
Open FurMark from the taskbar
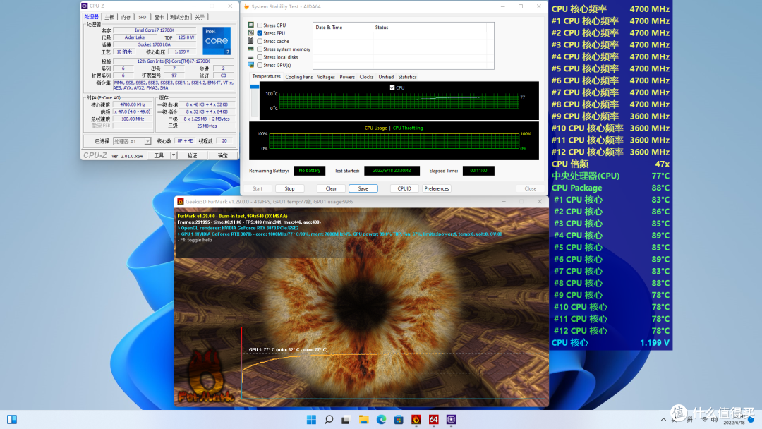tap(416, 420)
